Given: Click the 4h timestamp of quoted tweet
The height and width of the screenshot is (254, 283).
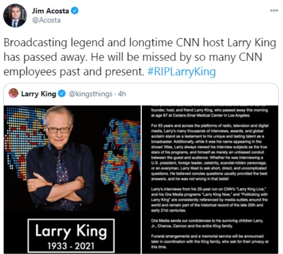Looking at the screenshot, I should tap(122, 94).
